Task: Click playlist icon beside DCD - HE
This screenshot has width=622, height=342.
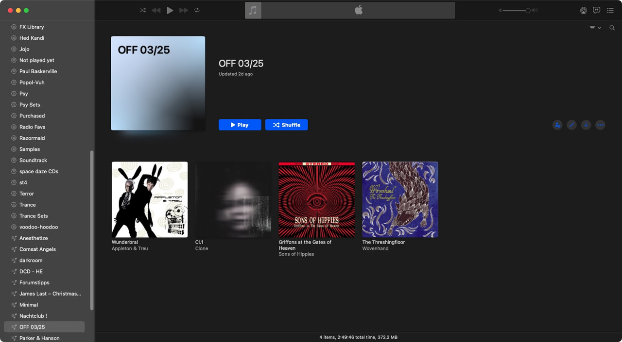Action: pyautogui.click(x=14, y=272)
